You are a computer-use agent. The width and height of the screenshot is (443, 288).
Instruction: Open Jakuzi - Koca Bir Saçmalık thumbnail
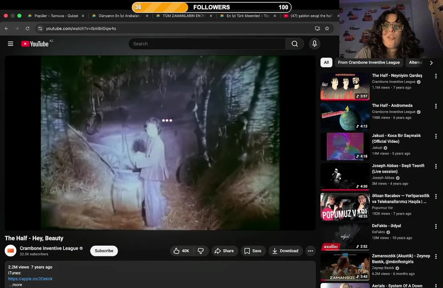[345, 146]
